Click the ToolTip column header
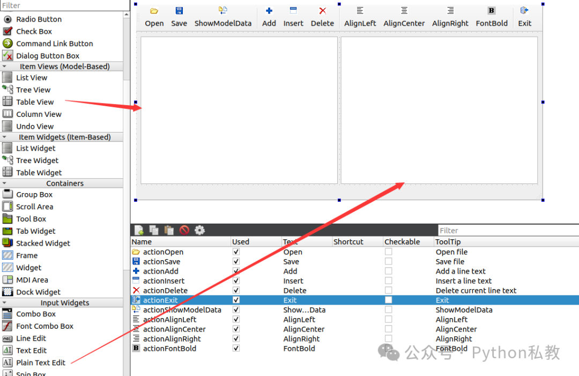 506,241
